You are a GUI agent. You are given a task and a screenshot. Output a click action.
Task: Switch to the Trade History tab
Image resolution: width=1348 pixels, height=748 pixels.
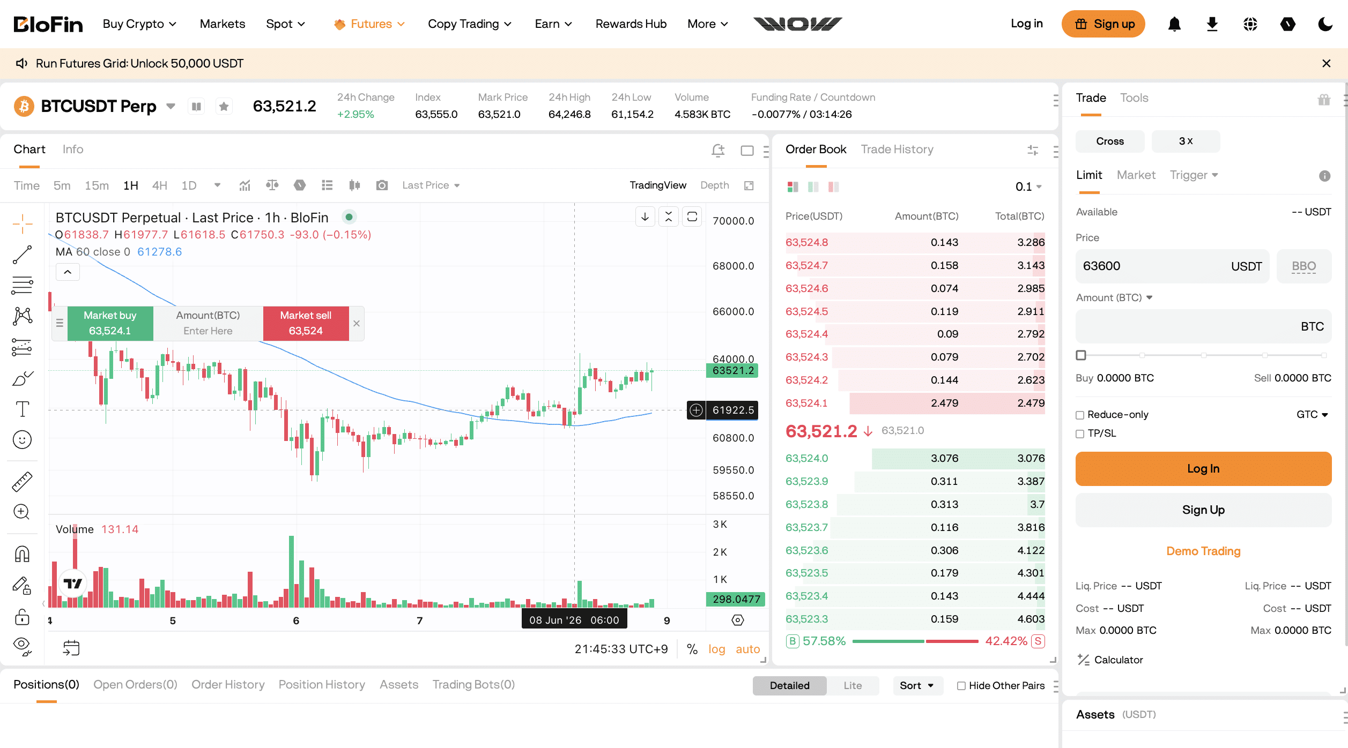(897, 149)
